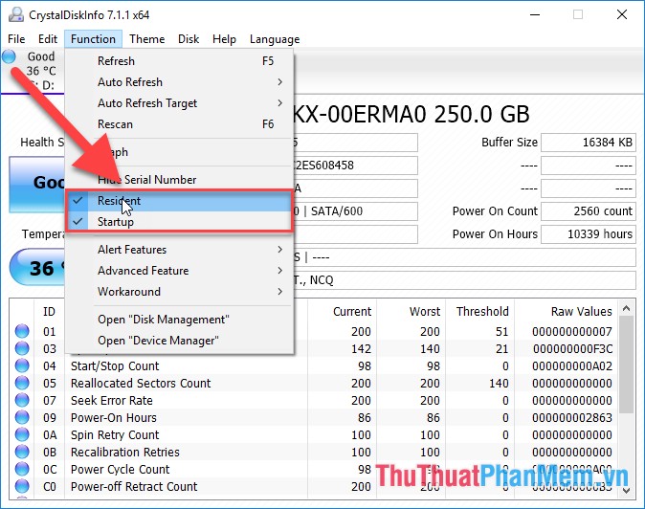Click the SATA/600 transfer mode field
Viewport: 645px width, 509px height.
pos(355,211)
